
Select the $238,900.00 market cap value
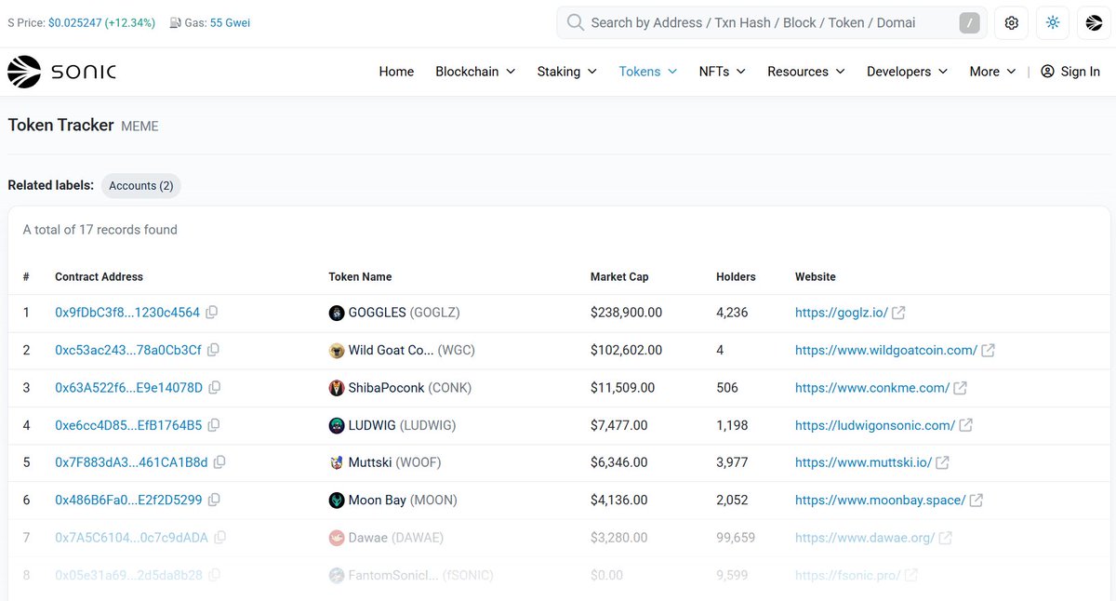pos(626,313)
